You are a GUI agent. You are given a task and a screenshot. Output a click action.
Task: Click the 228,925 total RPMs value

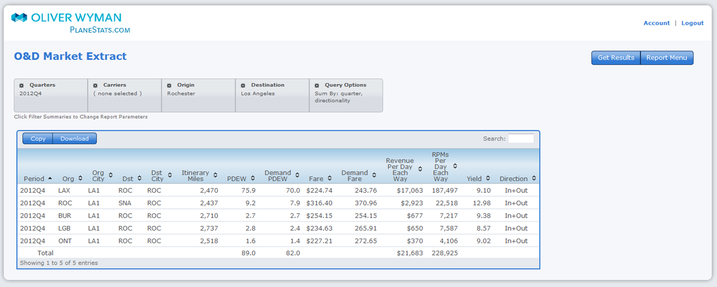click(445, 253)
